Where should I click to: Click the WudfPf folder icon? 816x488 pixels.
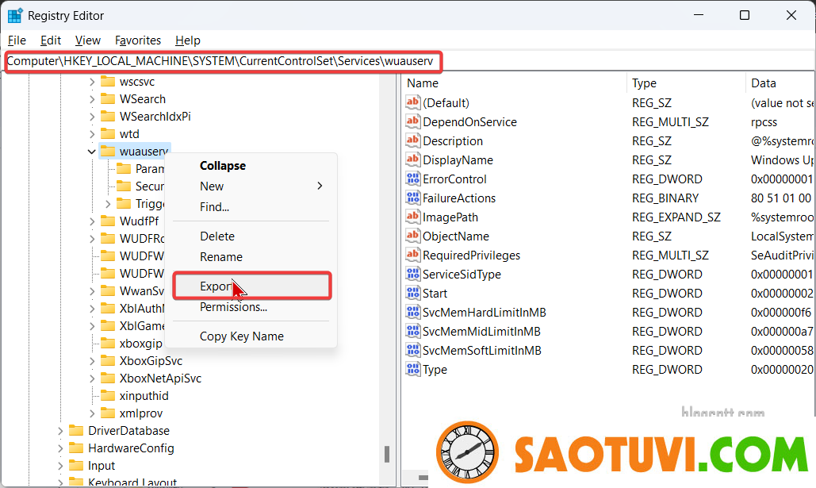(x=108, y=221)
